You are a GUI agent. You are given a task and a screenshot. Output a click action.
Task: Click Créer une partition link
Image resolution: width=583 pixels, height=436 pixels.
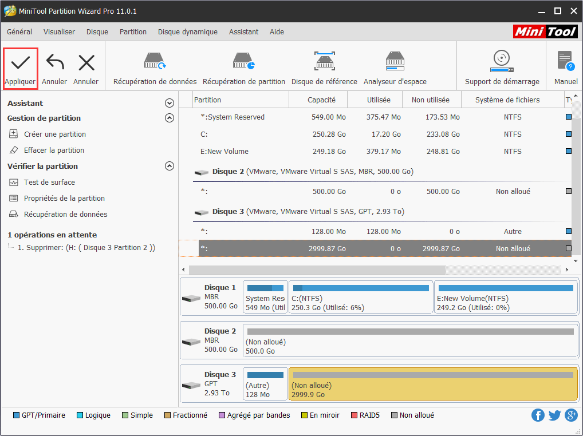pyautogui.click(x=54, y=134)
